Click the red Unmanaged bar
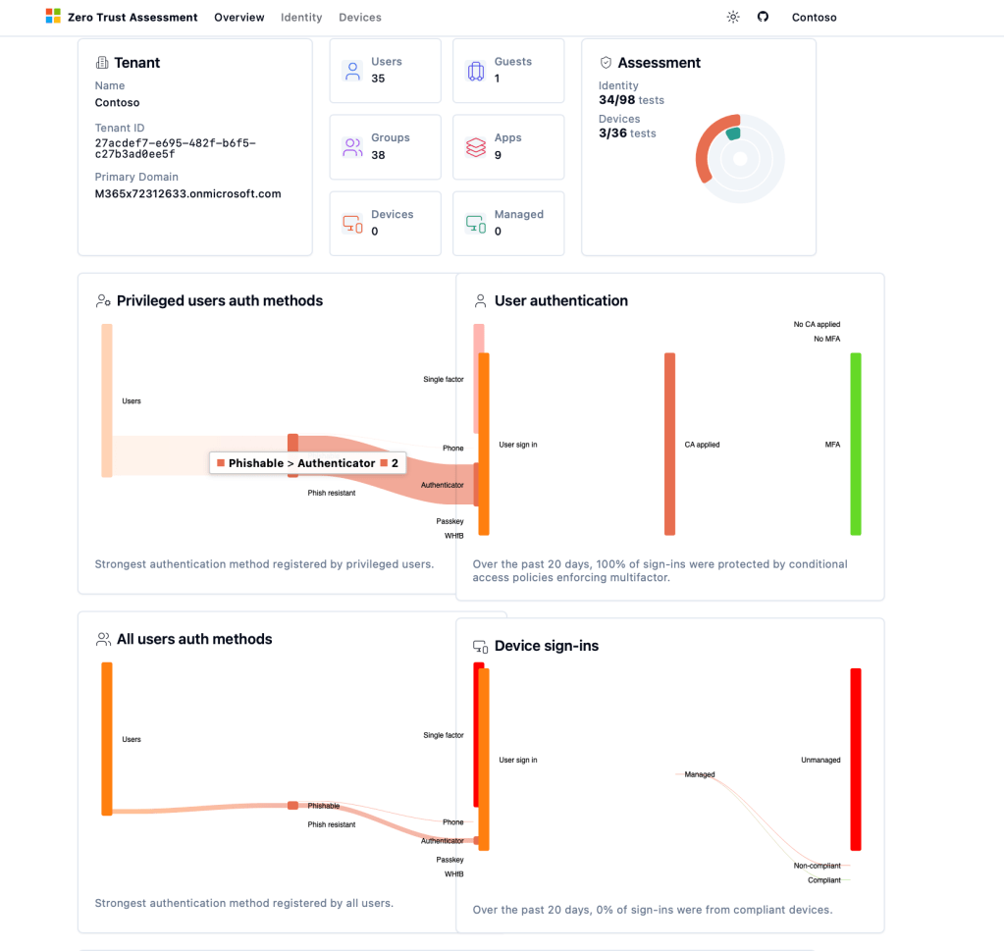This screenshot has height=951, width=1004. [x=856, y=759]
